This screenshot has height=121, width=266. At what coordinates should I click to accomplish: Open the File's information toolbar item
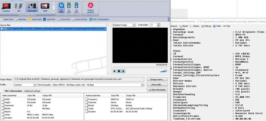[99, 19]
